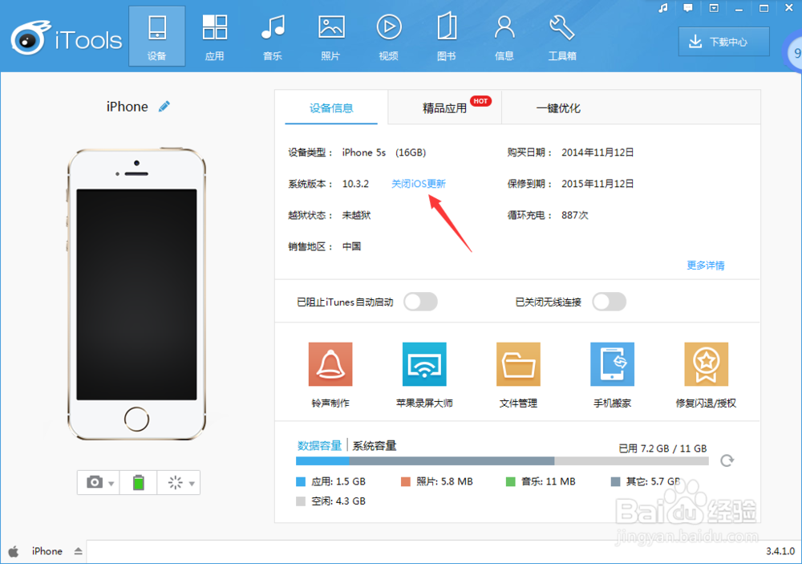Open 更多详情 for more device details
The image size is (802, 564).
pos(705,265)
